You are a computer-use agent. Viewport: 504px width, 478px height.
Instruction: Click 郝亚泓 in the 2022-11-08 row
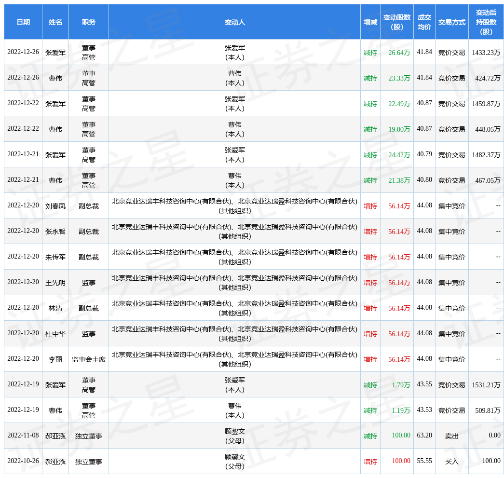pyautogui.click(x=55, y=436)
